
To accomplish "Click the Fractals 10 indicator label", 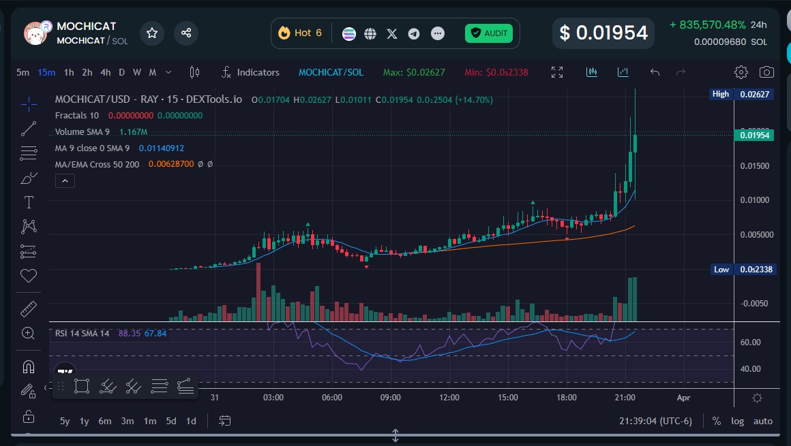I will tap(76, 115).
